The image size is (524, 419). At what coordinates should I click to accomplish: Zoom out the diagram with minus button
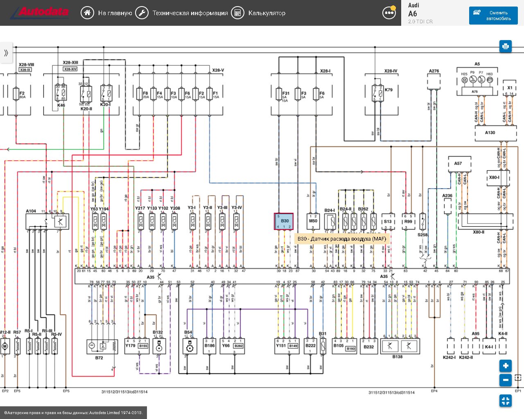tap(506, 380)
